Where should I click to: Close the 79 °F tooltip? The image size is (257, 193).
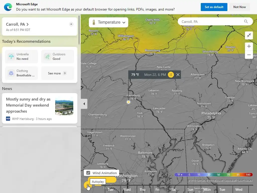178,75
